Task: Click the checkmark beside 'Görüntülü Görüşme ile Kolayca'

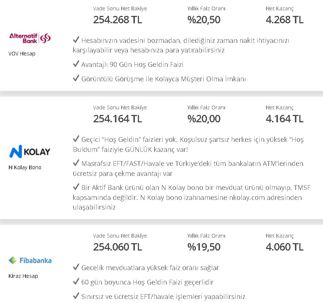Action: click(76, 78)
